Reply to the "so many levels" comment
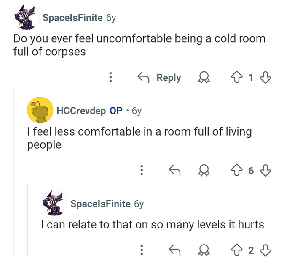295x261 pixels. (174, 251)
